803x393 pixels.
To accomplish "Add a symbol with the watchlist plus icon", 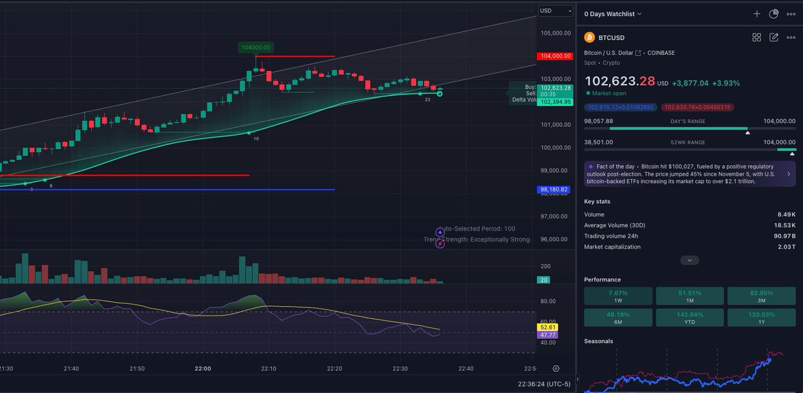I will [757, 13].
